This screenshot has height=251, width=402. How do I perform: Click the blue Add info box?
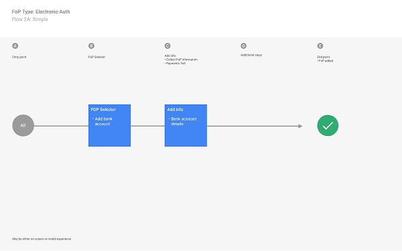pyautogui.click(x=186, y=126)
